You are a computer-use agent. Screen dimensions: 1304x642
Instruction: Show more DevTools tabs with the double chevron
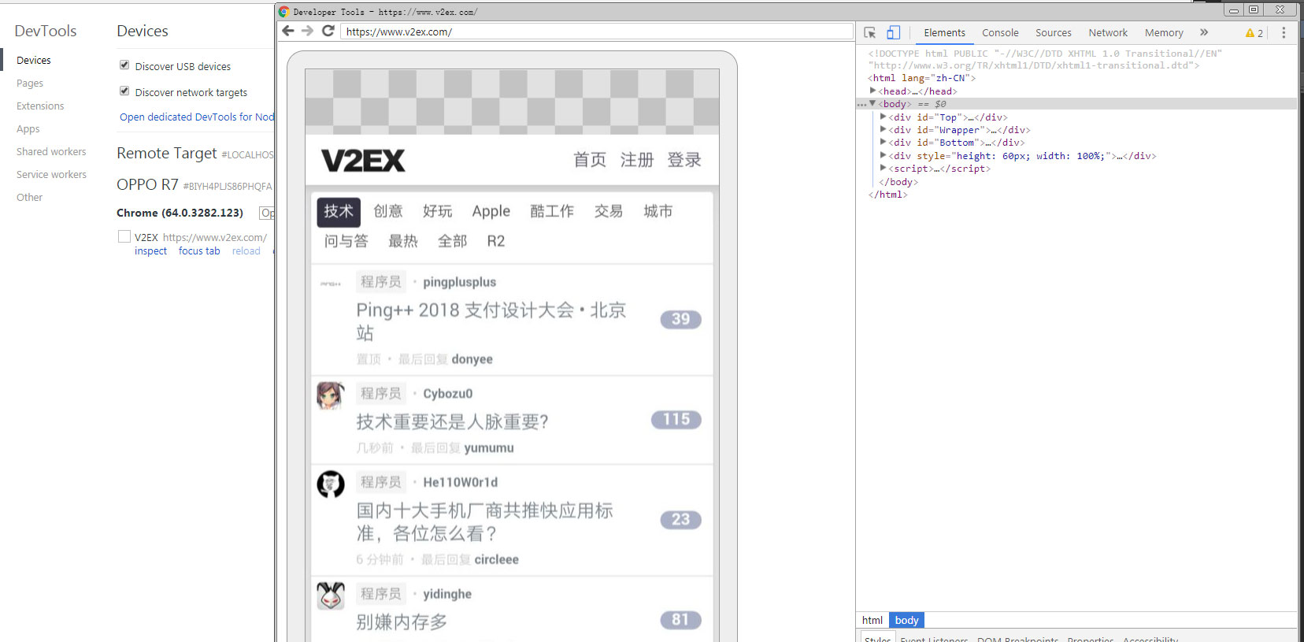tap(1204, 32)
